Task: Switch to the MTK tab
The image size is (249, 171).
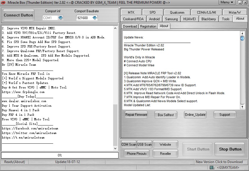Action: click(x=131, y=13)
